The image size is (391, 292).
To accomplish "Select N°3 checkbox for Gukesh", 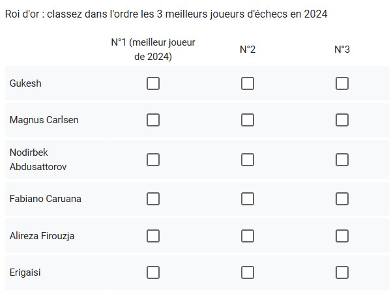I will [342, 83].
